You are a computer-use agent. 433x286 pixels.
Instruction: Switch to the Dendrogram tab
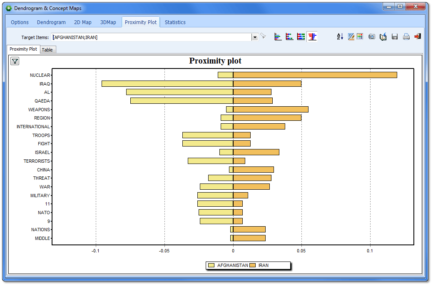point(51,22)
